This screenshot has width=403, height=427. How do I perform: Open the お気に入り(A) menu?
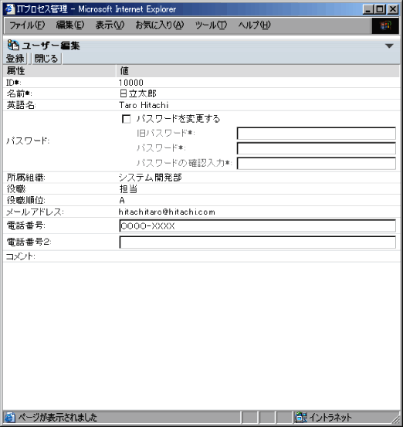click(x=160, y=25)
